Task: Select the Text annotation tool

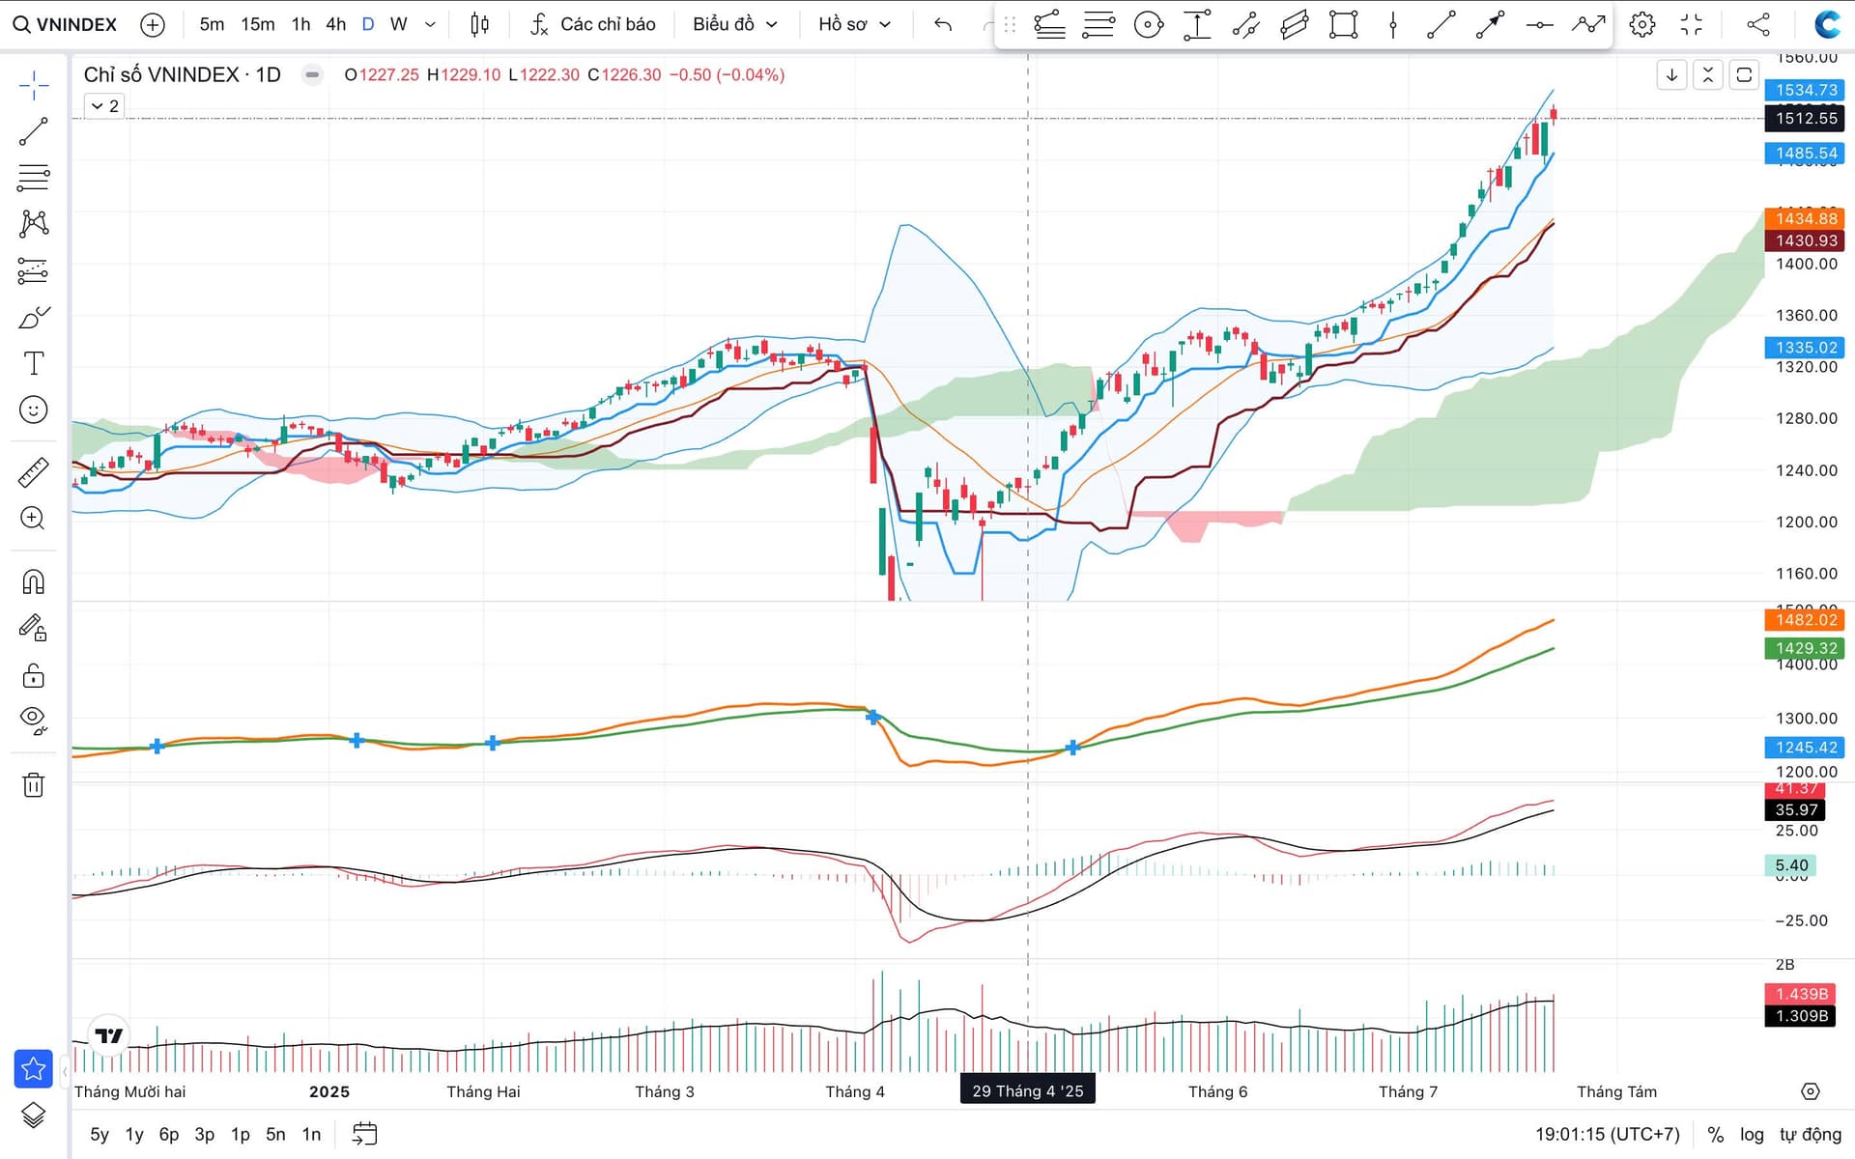Action: (x=33, y=364)
